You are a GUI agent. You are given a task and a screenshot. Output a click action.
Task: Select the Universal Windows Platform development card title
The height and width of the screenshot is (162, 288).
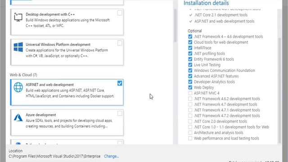coord(58,45)
